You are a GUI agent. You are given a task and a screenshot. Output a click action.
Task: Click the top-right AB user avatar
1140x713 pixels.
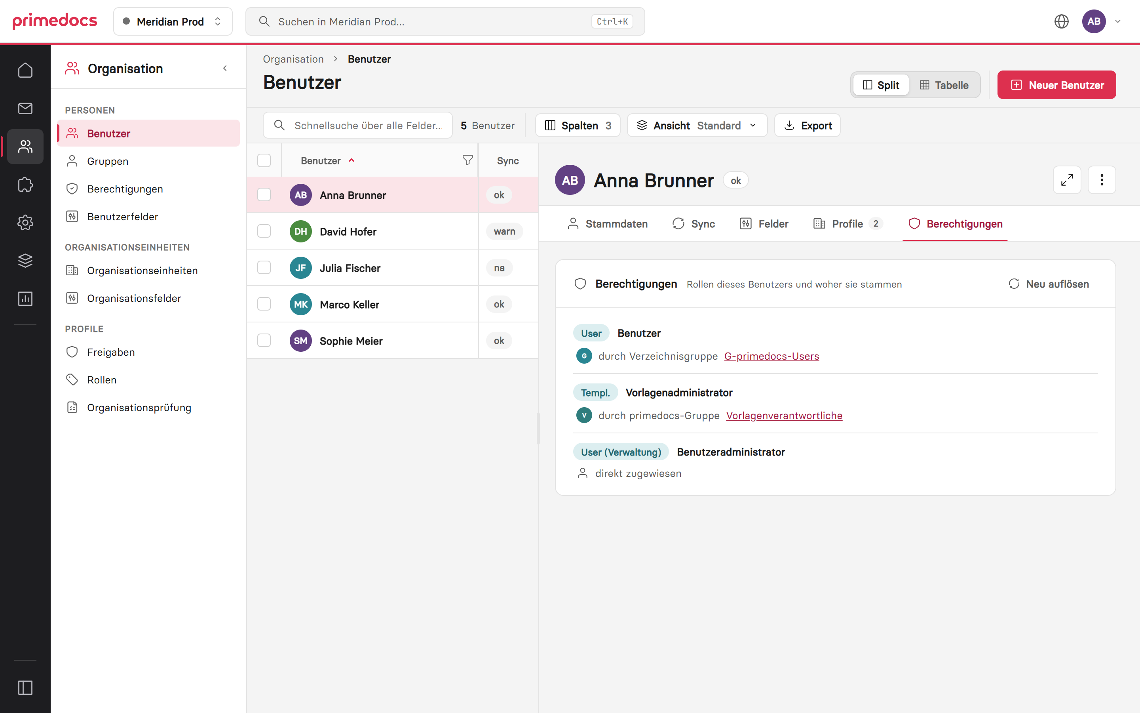point(1094,21)
